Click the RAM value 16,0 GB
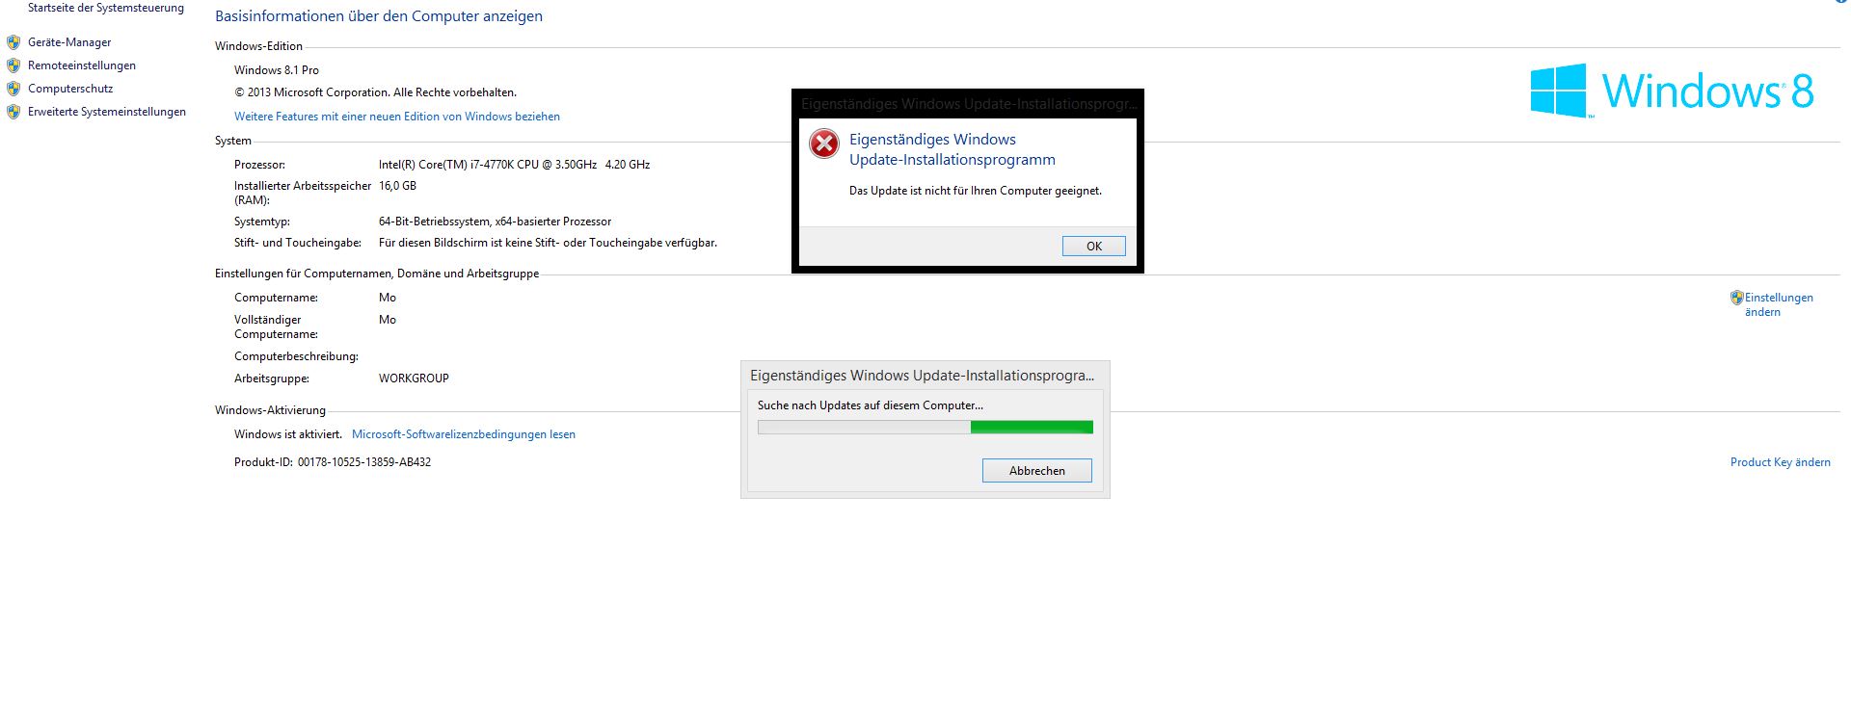The image size is (1851, 705). click(397, 186)
